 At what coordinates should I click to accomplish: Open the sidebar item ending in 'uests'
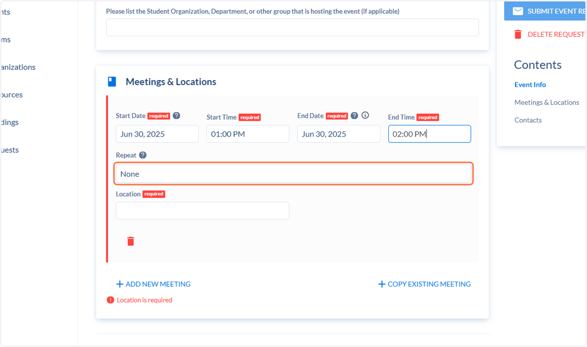(9, 150)
